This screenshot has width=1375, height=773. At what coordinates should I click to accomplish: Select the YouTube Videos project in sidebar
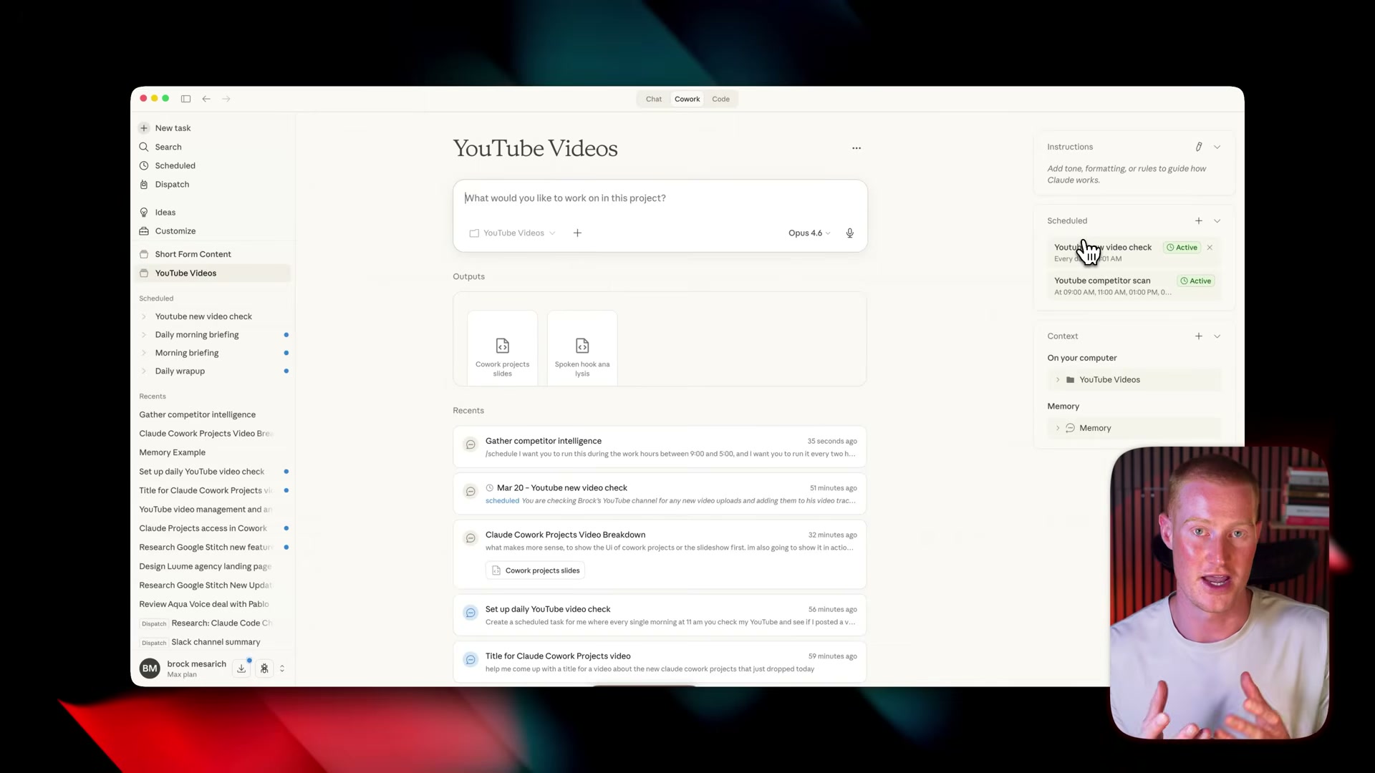212,273
